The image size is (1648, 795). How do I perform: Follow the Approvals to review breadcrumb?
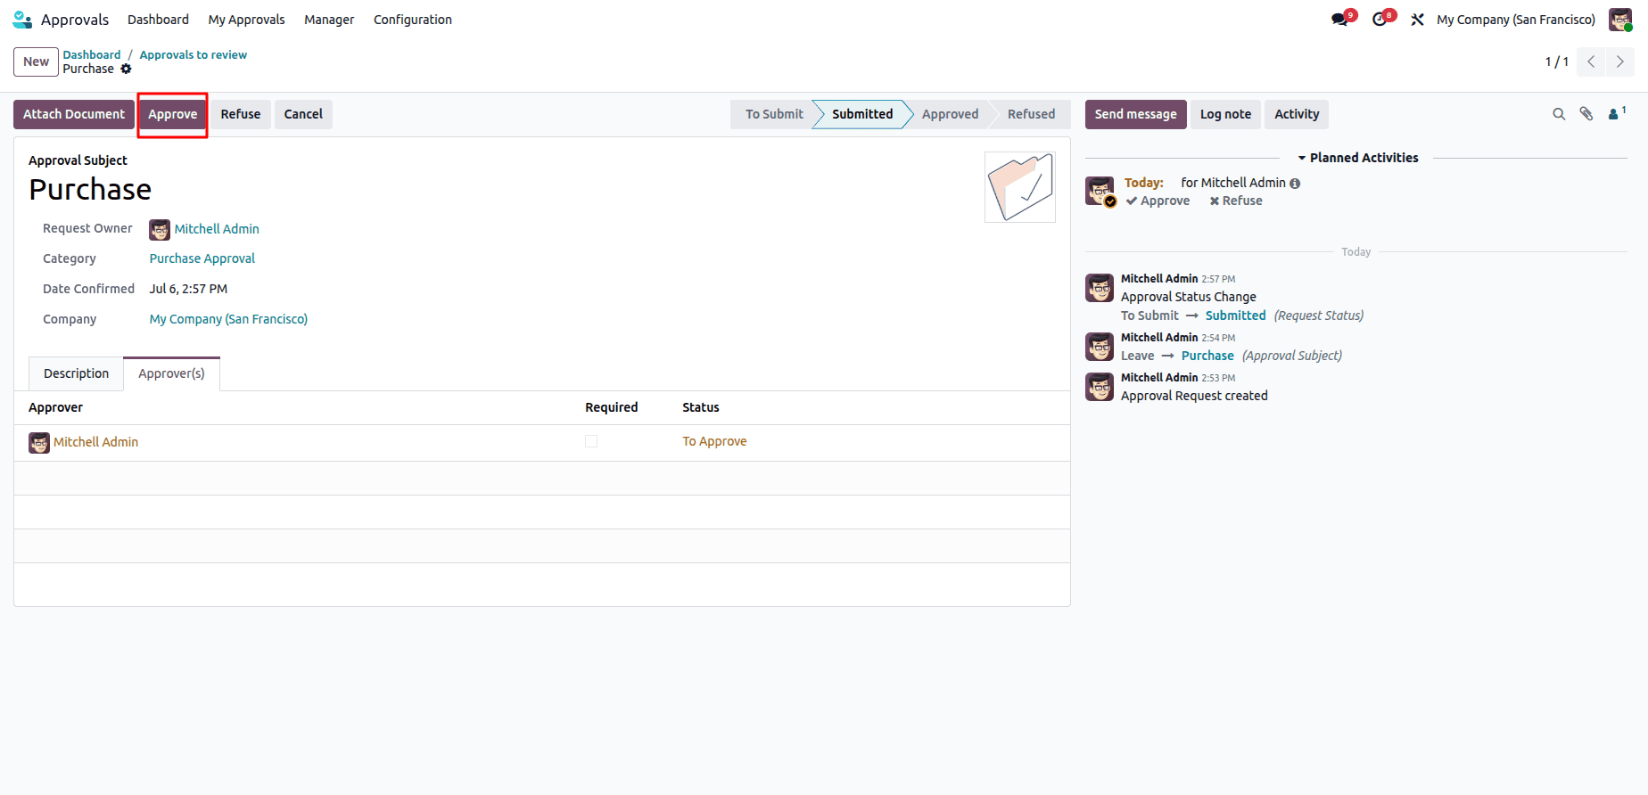tap(194, 54)
